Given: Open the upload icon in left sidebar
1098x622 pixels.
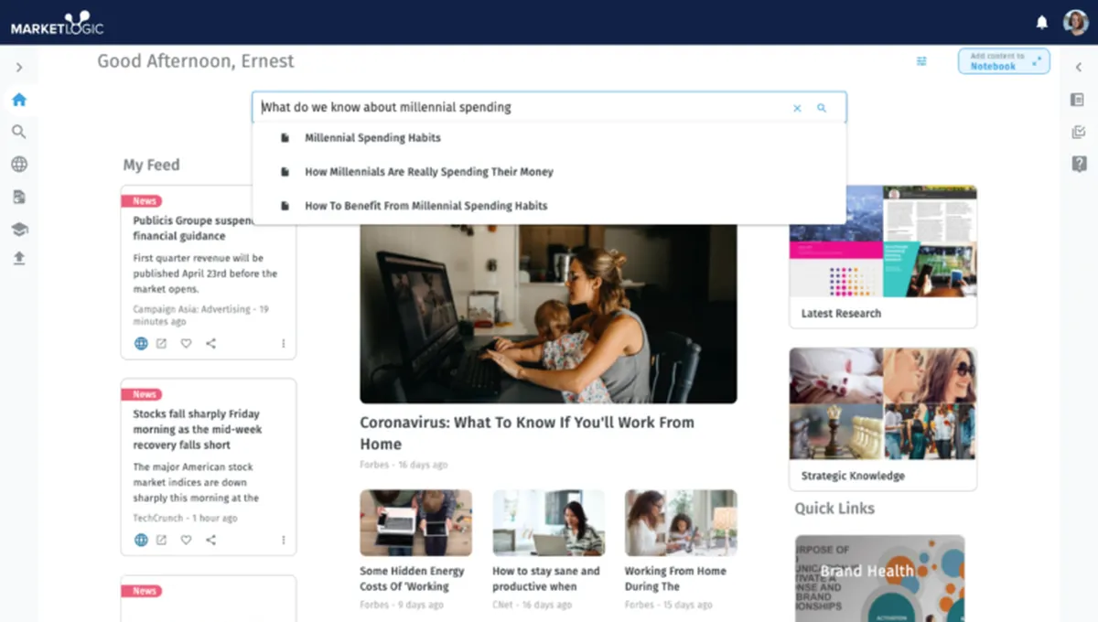Looking at the screenshot, I should [x=19, y=259].
